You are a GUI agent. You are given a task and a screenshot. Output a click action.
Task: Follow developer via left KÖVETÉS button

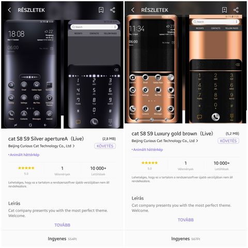[x=105, y=146]
